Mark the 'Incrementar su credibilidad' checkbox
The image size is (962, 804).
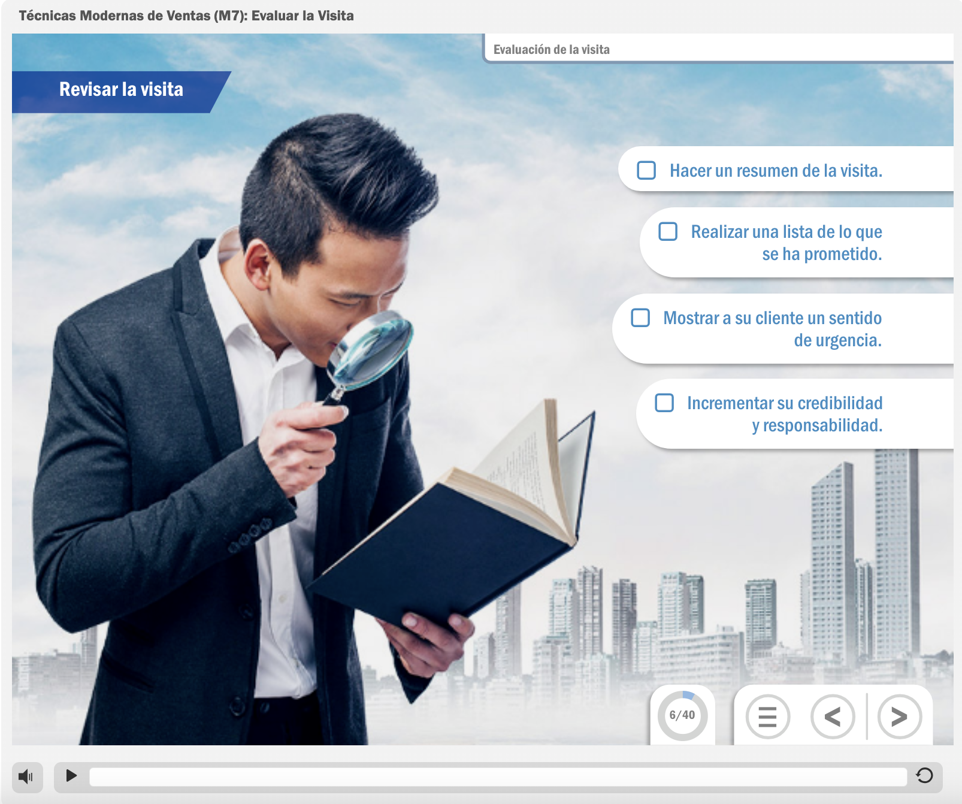(x=664, y=403)
